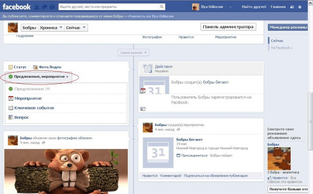Click Бобры avatar on the event creation post

148,128
